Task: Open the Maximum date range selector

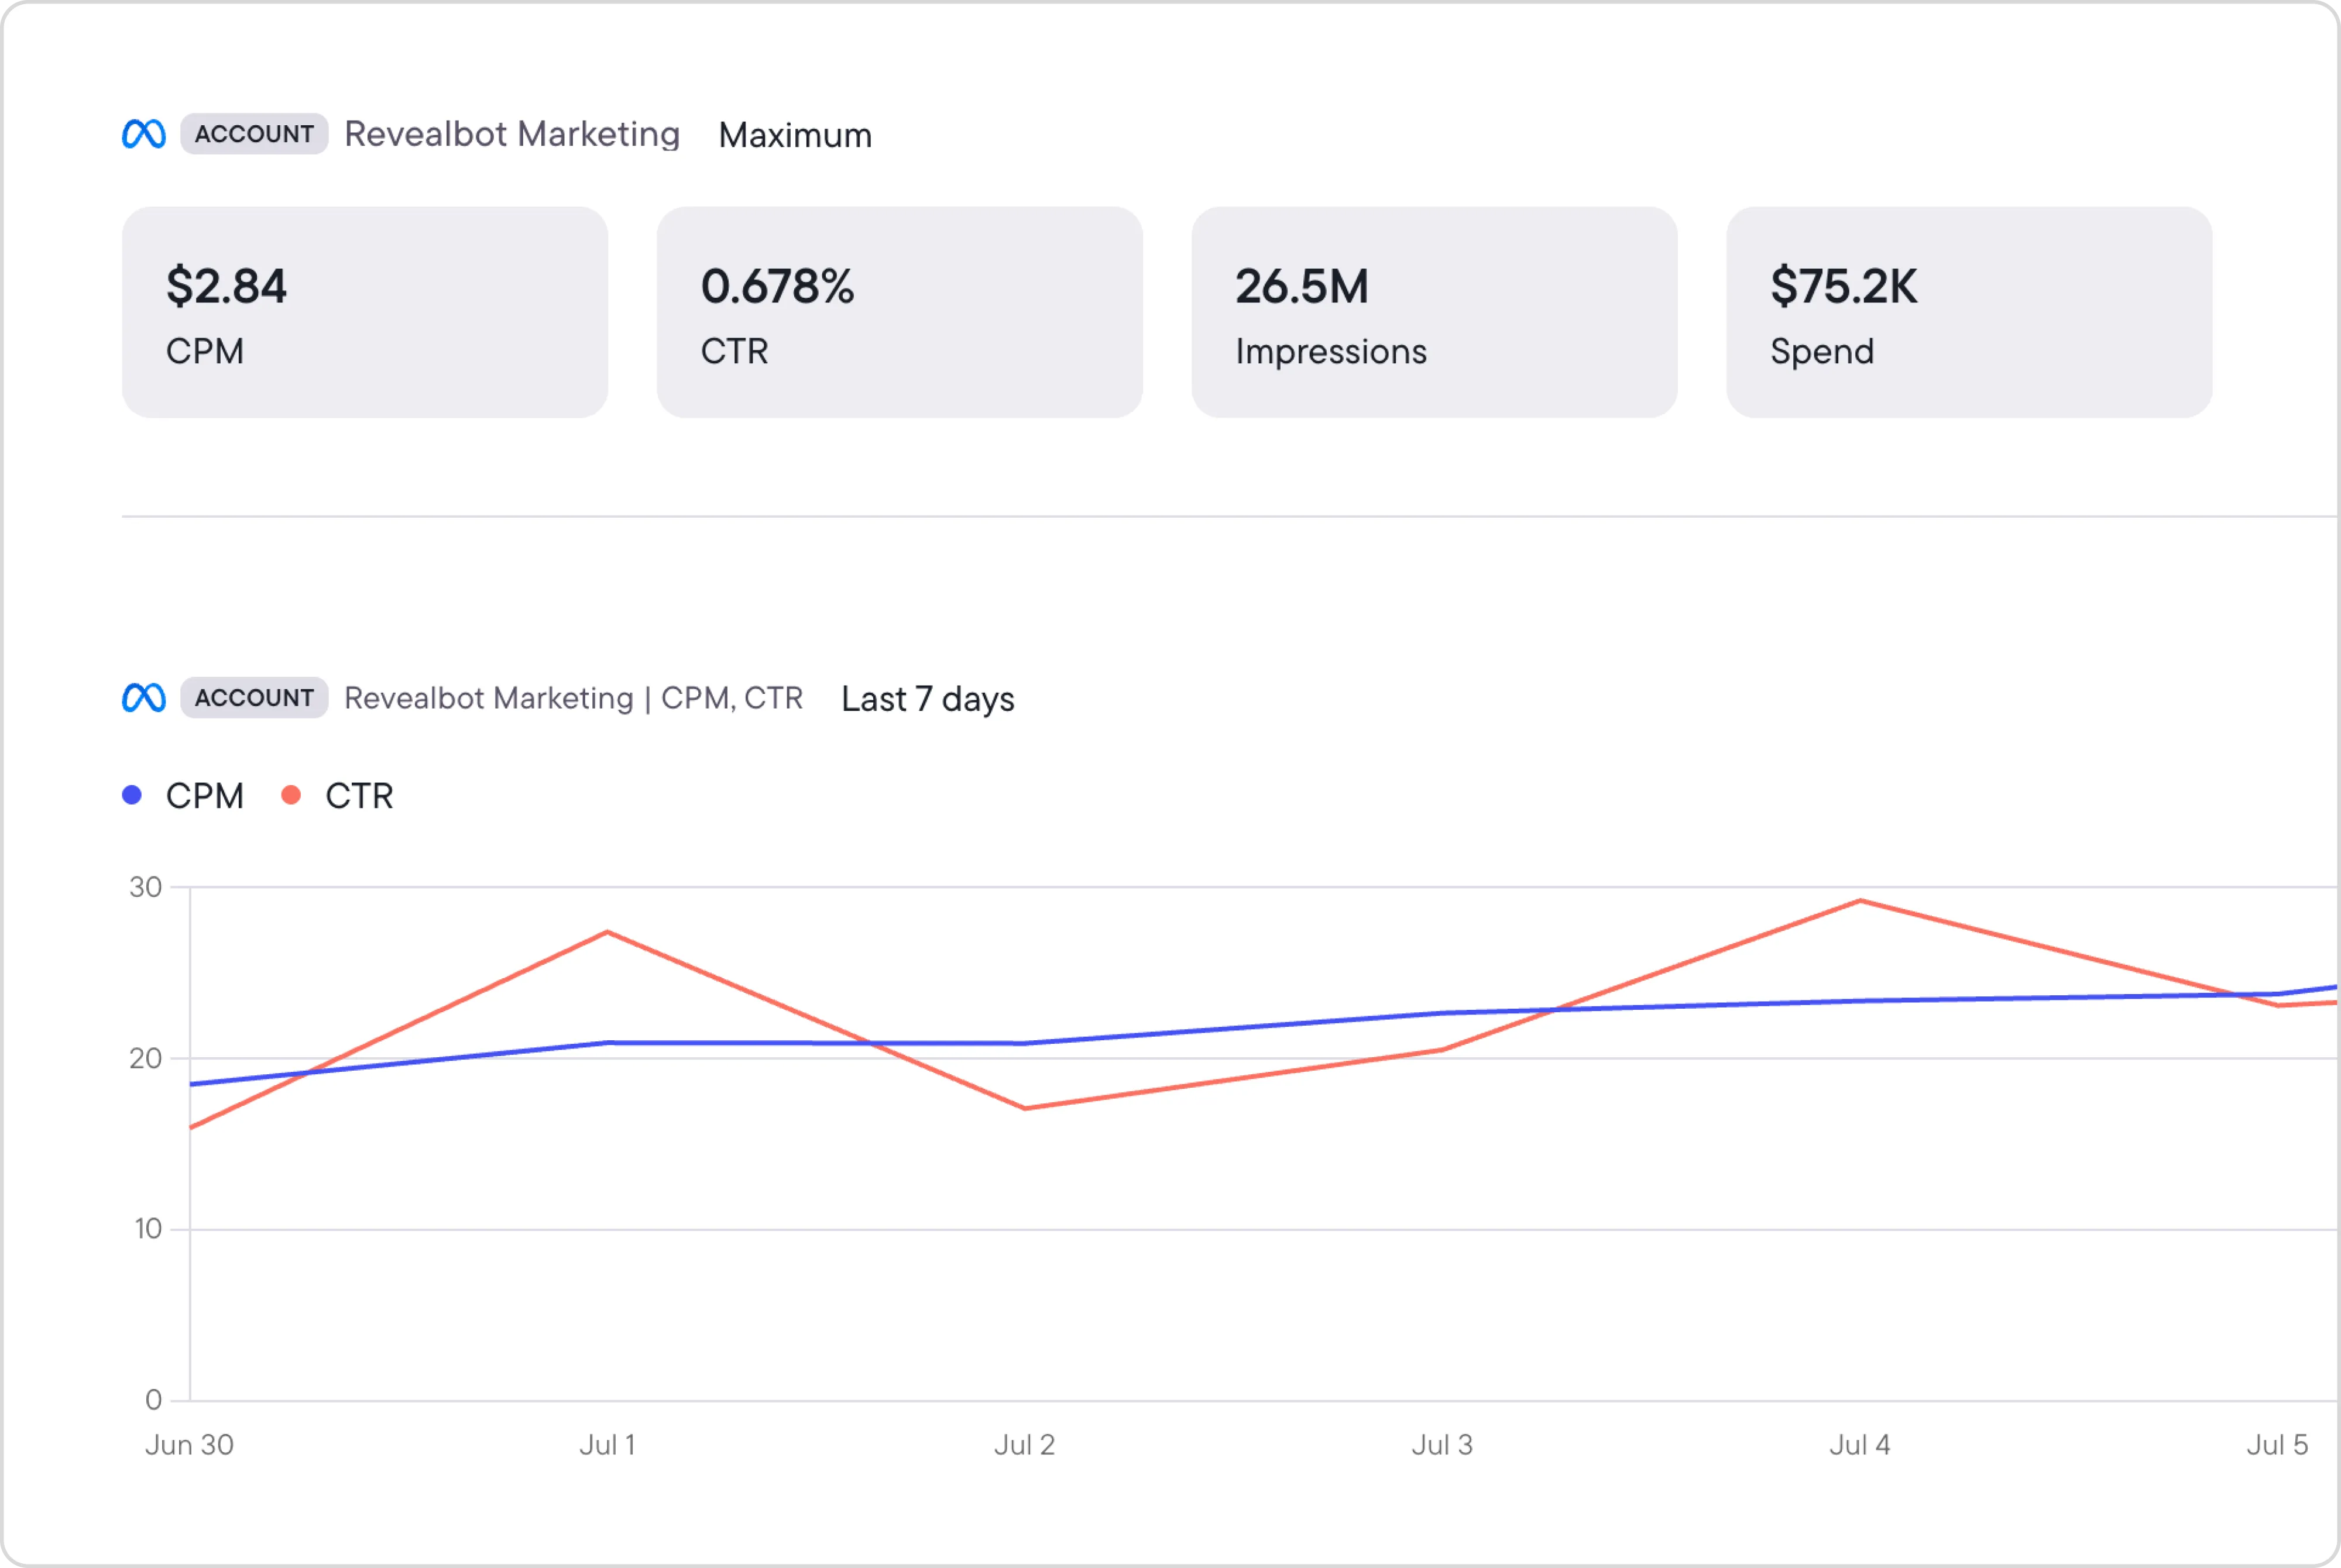Action: (795, 135)
